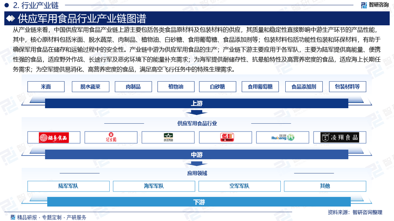
Task: Click the red 福寿食品 company logo
Action: tap(54, 137)
